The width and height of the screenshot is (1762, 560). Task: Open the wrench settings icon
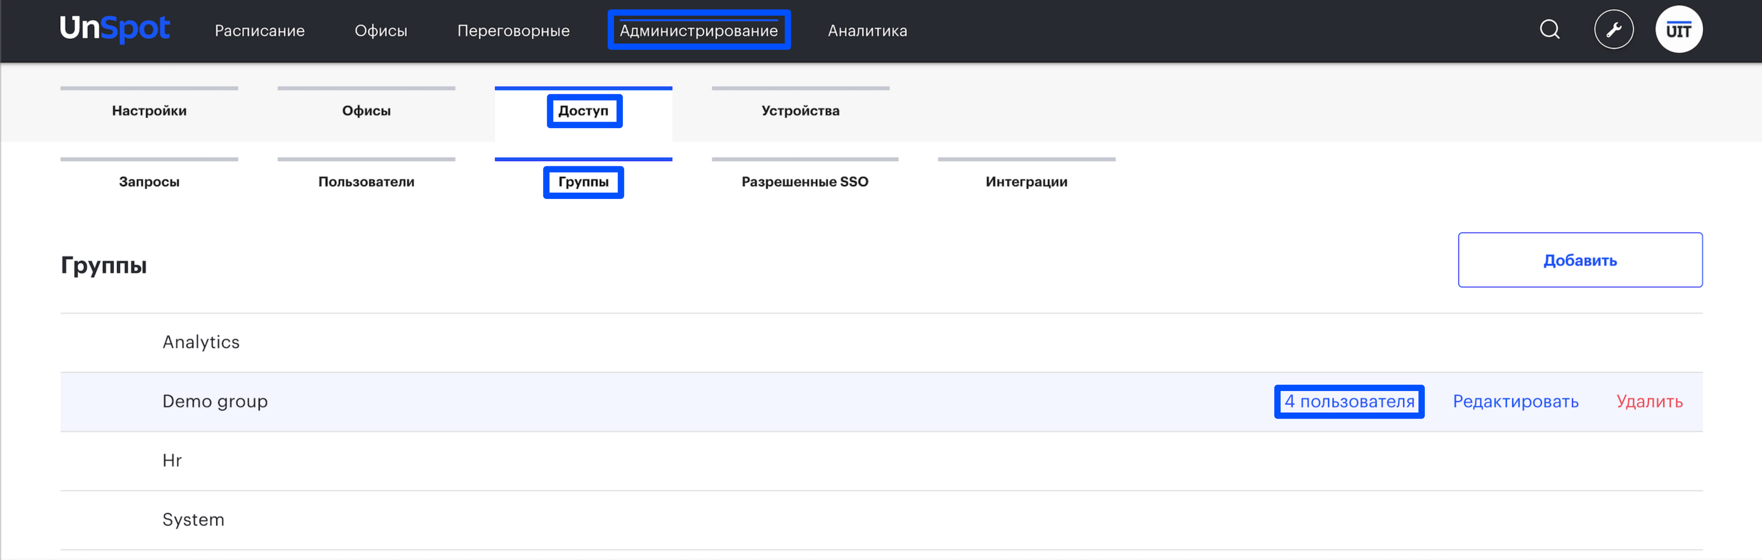click(1614, 29)
